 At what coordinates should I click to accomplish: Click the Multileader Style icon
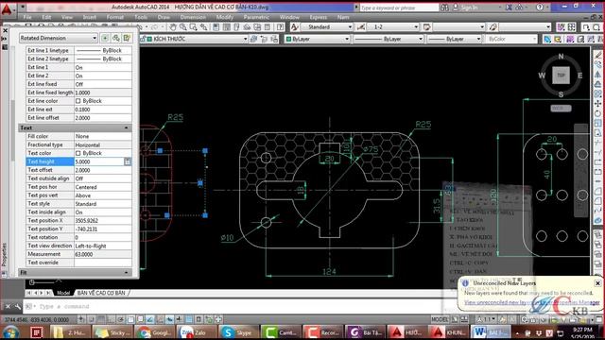pyautogui.click(x=493, y=26)
